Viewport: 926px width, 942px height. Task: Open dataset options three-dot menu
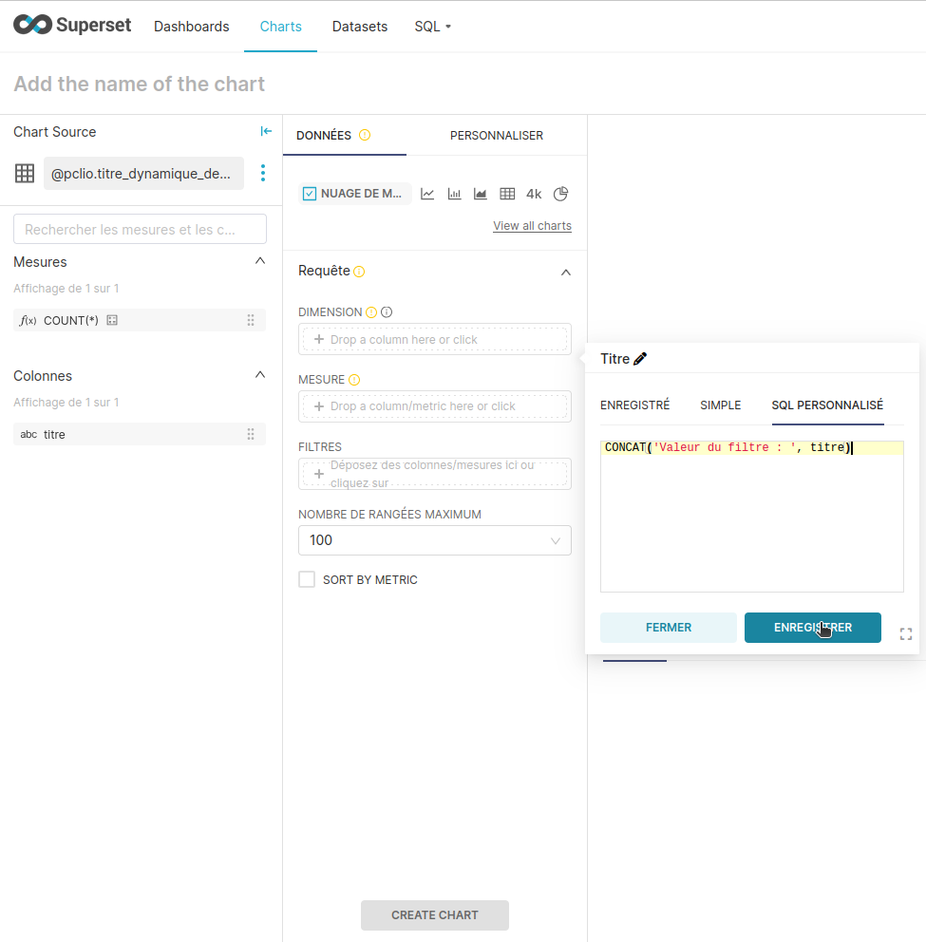pyautogui.click(x=263, y=173)
